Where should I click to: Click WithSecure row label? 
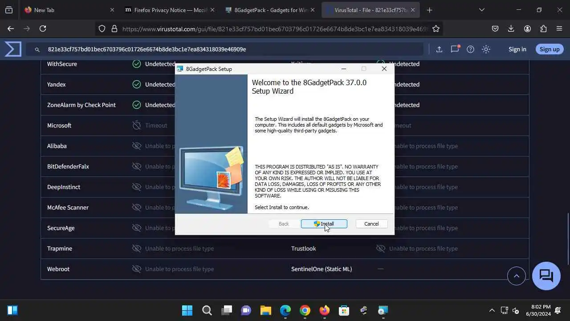pyautogui.click(x=62, y=64)
